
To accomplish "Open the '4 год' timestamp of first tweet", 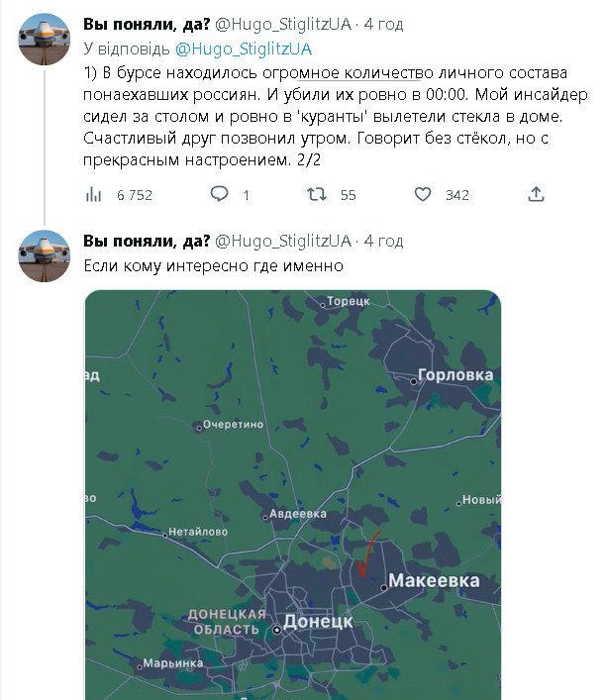I will 383,24.
